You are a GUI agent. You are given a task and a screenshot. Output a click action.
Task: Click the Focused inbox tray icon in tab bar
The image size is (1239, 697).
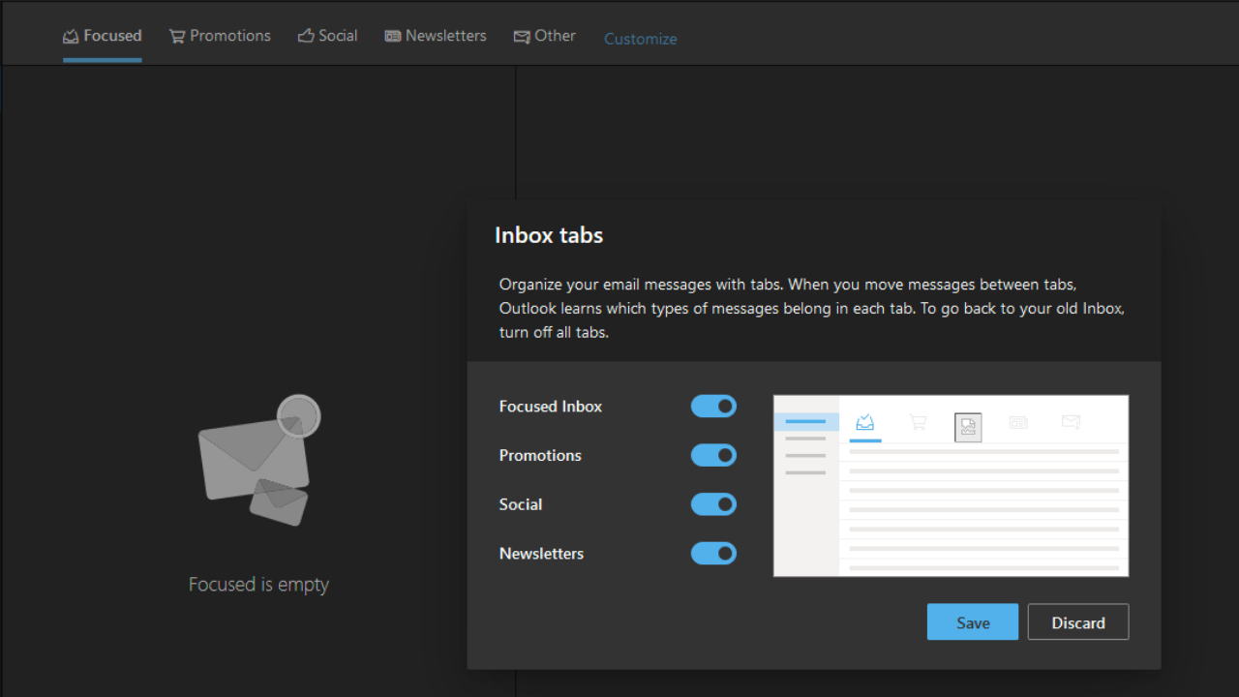71,37
